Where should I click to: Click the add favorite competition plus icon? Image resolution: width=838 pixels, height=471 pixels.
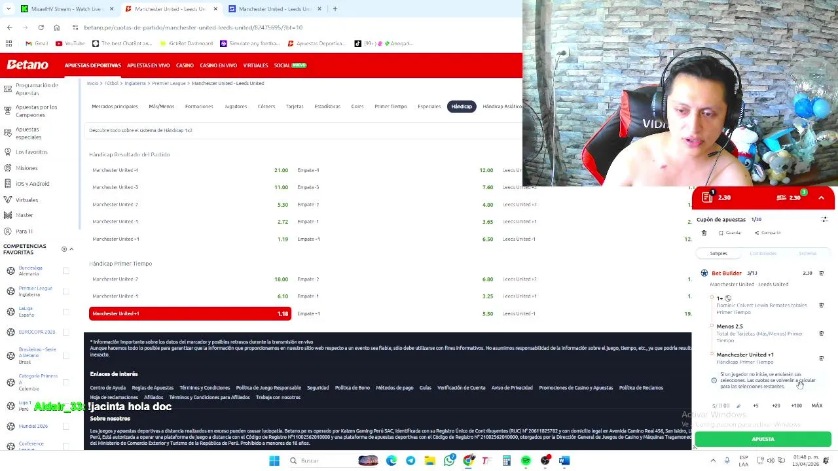tap(64, 249)
